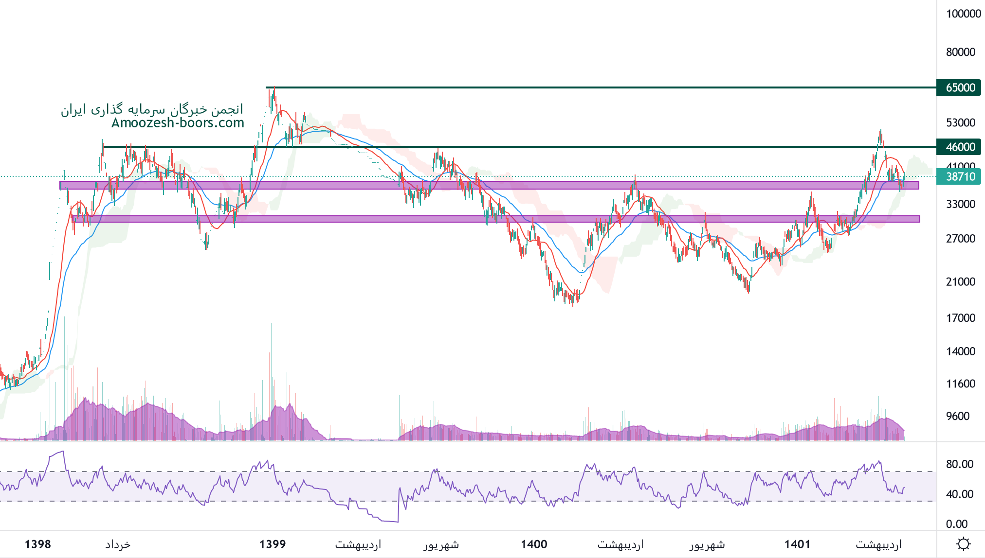The image size is (985, 558).
Task: Click the 46000 price level label
Action: [960, 147]
